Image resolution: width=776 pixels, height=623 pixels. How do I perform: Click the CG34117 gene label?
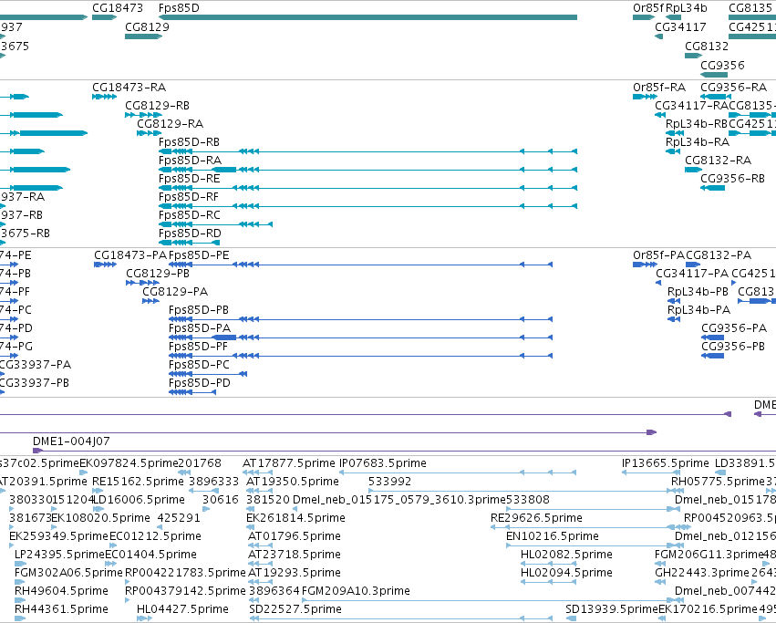[x=680, y=26]
